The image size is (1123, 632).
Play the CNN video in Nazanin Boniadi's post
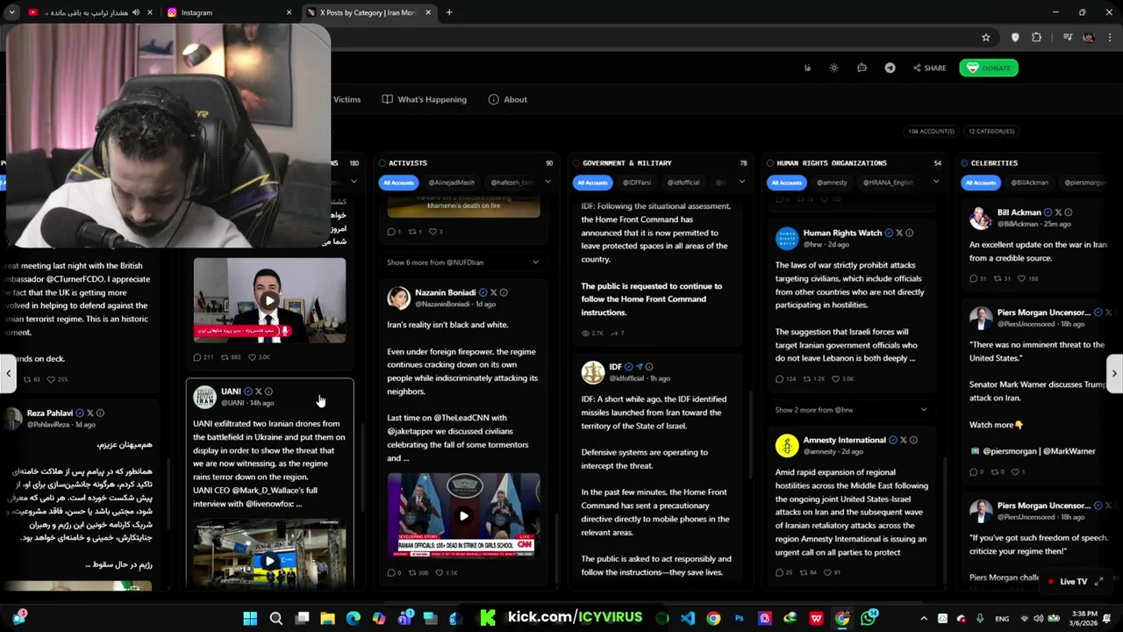pos(463,515)
